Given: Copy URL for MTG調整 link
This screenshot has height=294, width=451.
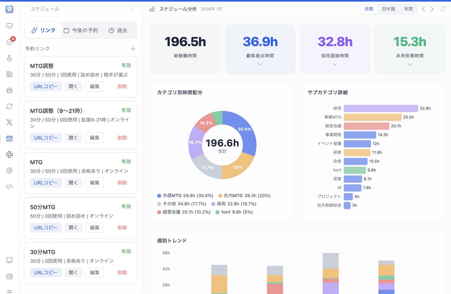Looking at the screenshot, I should point(46,86).
